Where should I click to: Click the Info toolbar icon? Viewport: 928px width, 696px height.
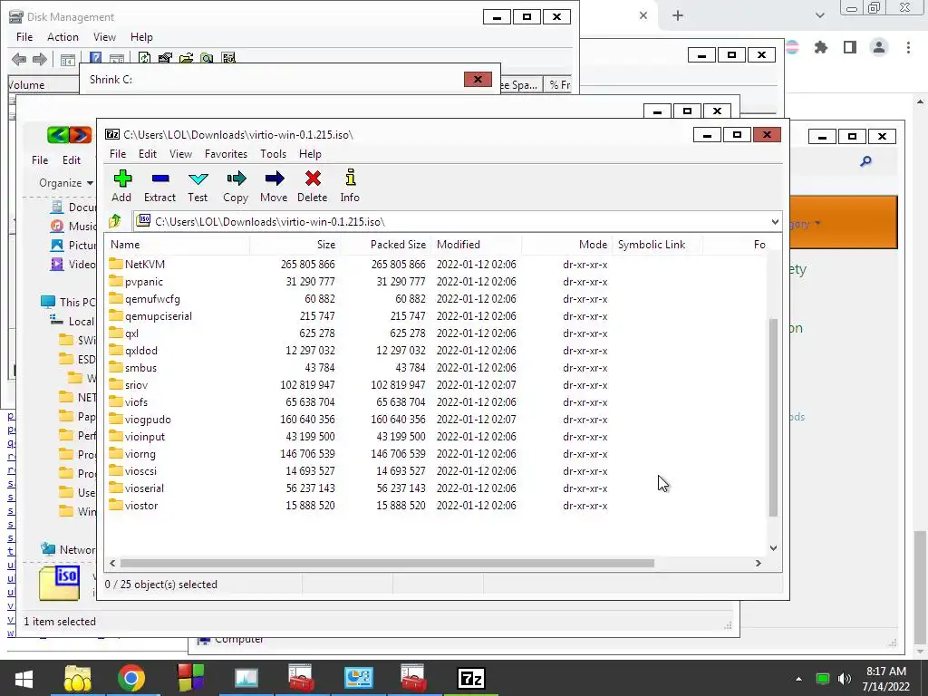tap(350, 186)
